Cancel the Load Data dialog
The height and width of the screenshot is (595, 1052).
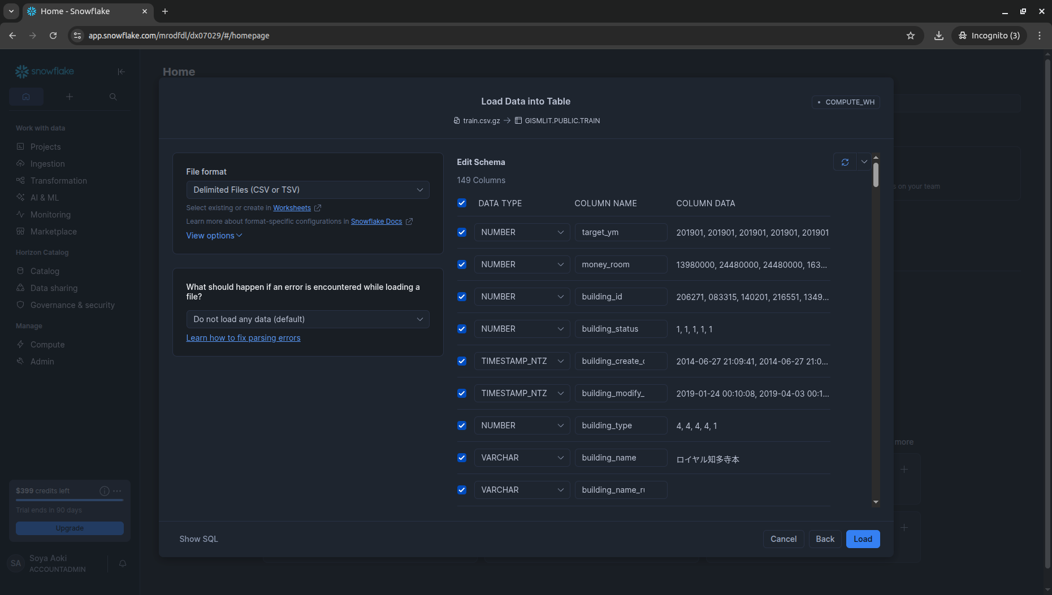click(783, 539)
